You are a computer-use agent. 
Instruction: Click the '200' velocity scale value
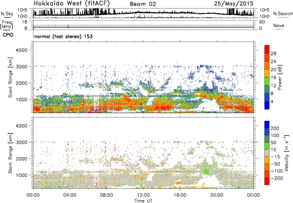(275, 128)
